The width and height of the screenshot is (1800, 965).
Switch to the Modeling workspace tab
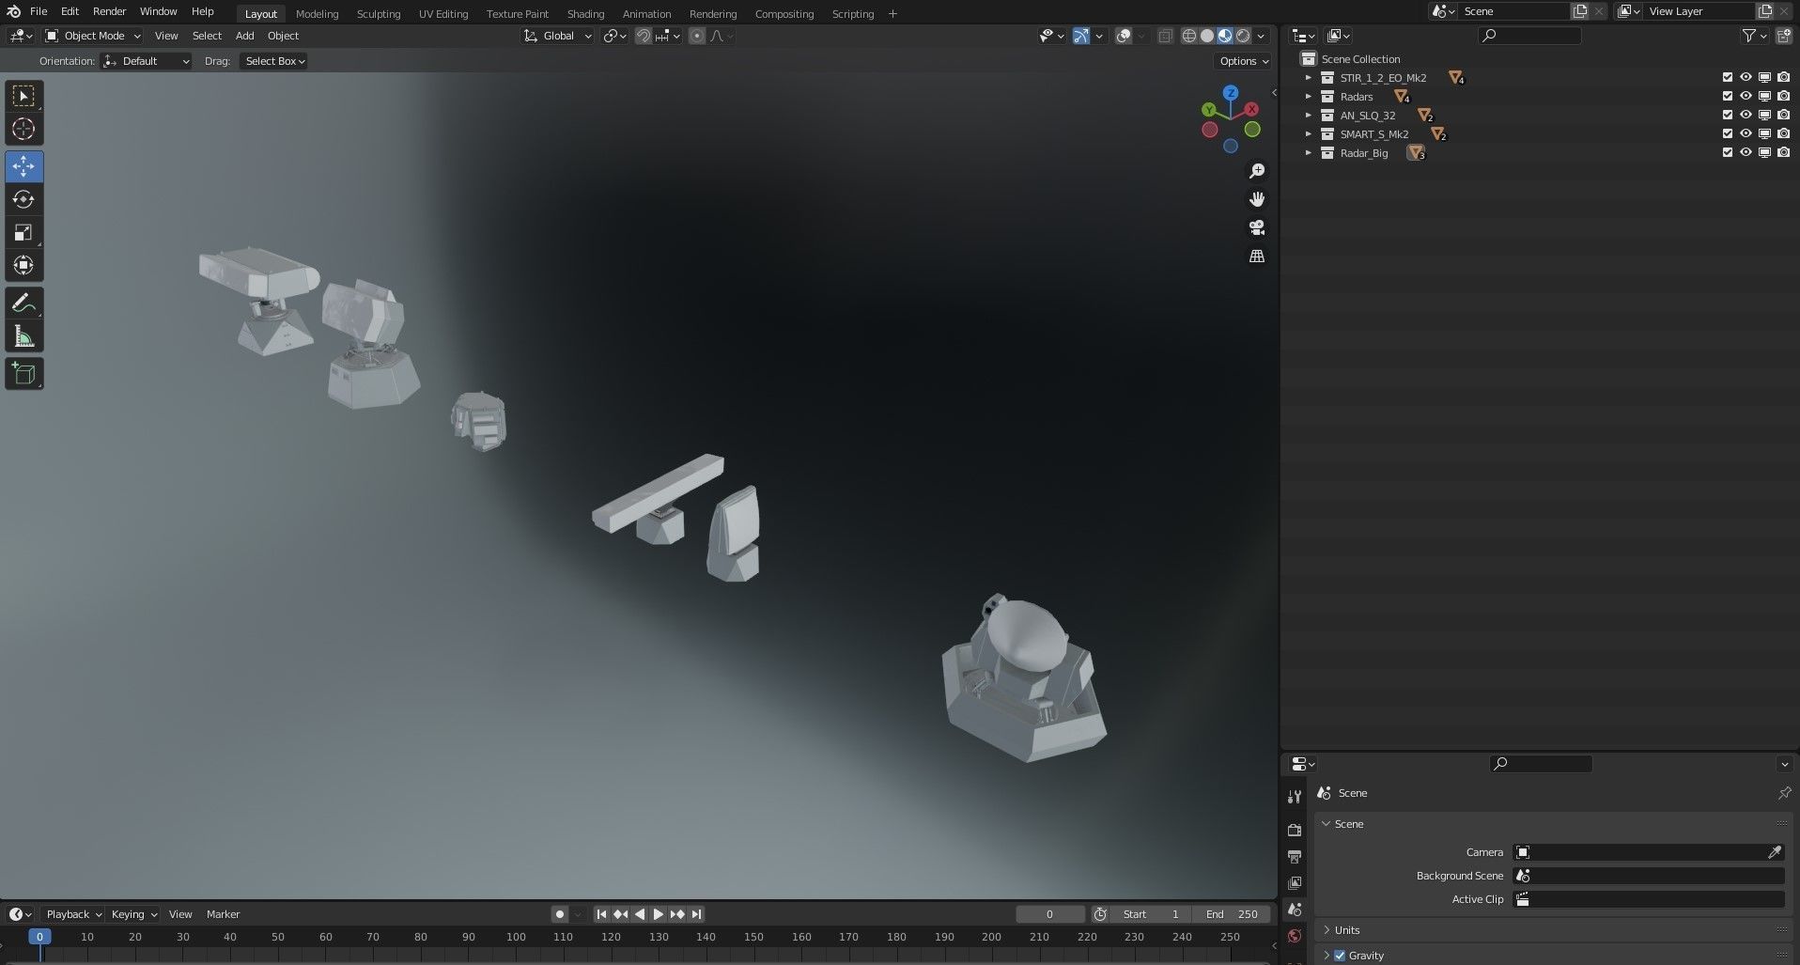click(317, 14)
